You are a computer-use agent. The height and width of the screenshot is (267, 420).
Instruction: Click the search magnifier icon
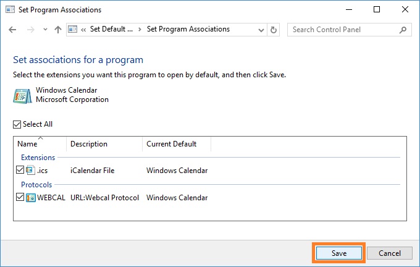coord(403,30)
